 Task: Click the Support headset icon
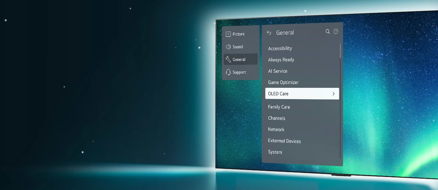click(x=228, y=72)
